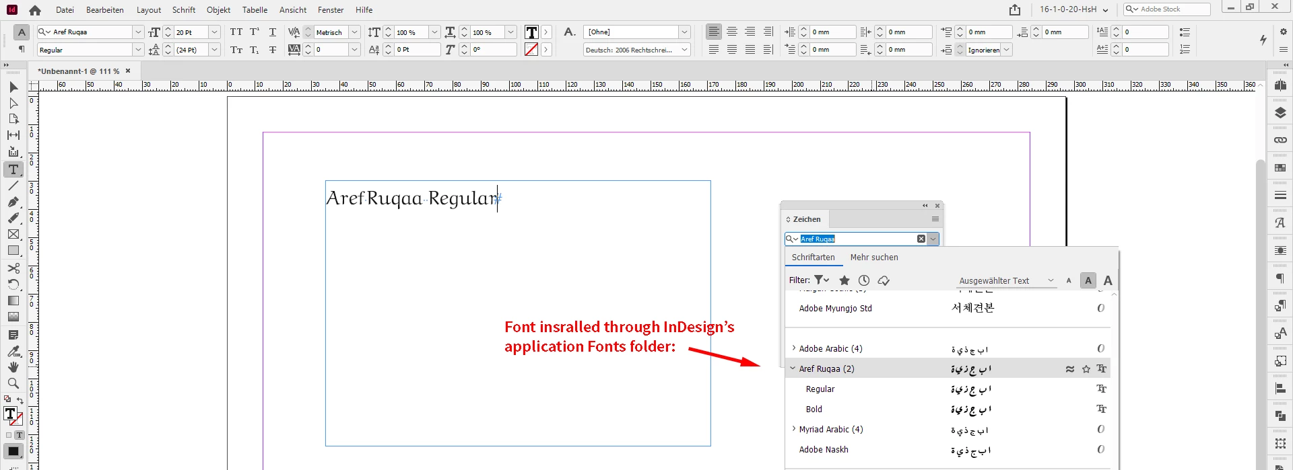Open the Objekt menu
The image size is (1293, 470).
coord(218,10)
